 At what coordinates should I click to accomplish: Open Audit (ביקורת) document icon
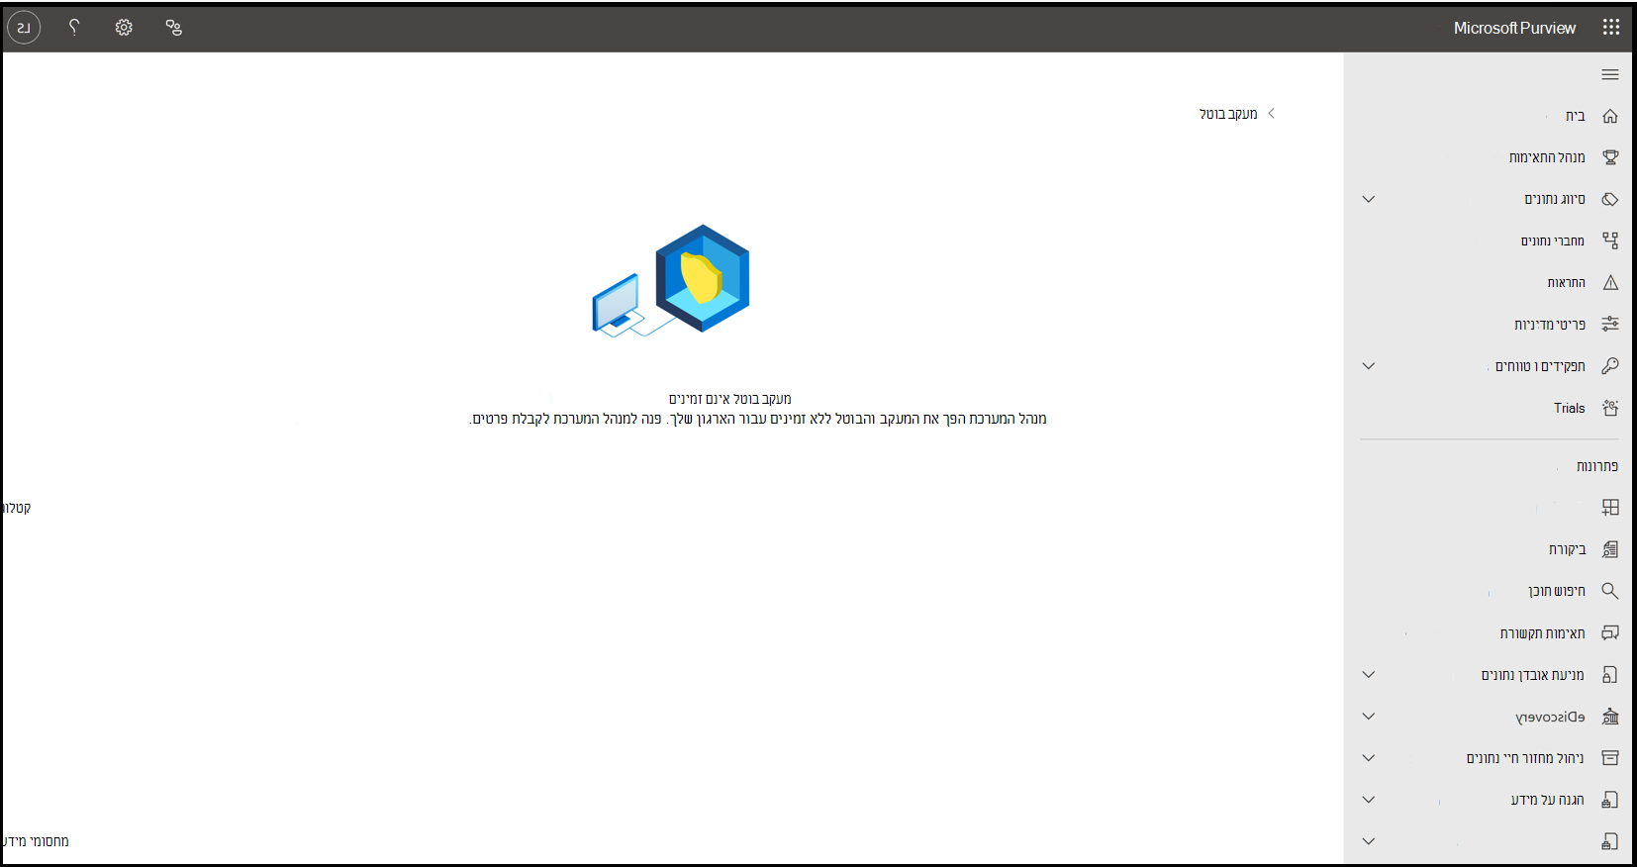(x=1610, y=549)
